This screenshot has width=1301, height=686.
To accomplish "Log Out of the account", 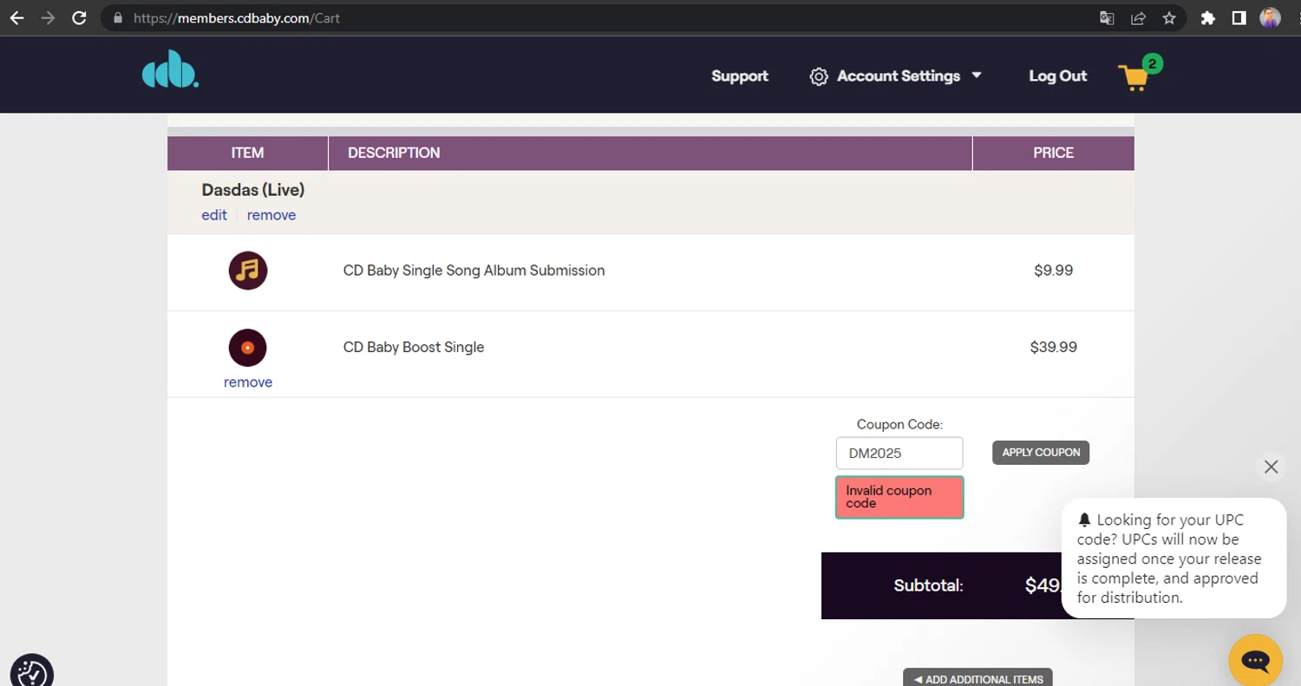I will tap(1057, 76).
